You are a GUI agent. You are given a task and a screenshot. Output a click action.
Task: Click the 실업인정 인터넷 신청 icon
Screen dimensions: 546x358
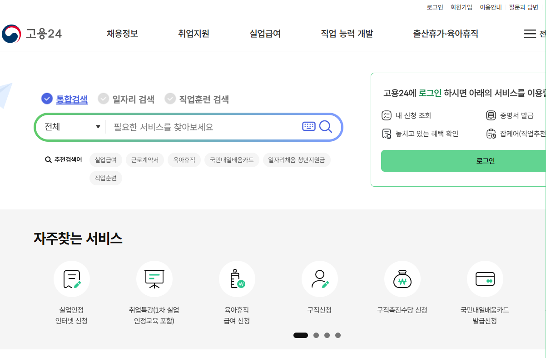pyautogui.click(x=72, y=279)
